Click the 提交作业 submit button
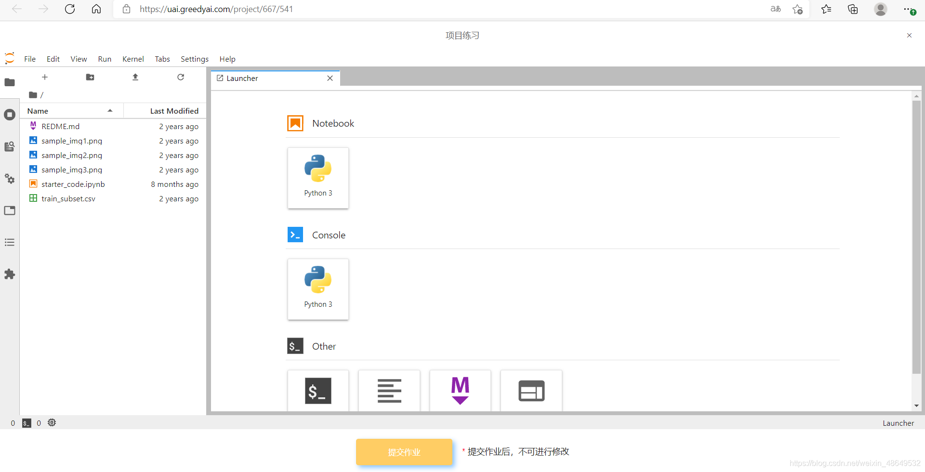Screen dimensions: 925x472 [x=404, y=452]
